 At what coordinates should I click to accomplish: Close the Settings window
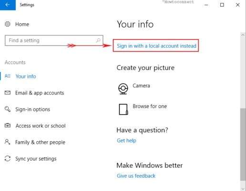click(238, 5)
